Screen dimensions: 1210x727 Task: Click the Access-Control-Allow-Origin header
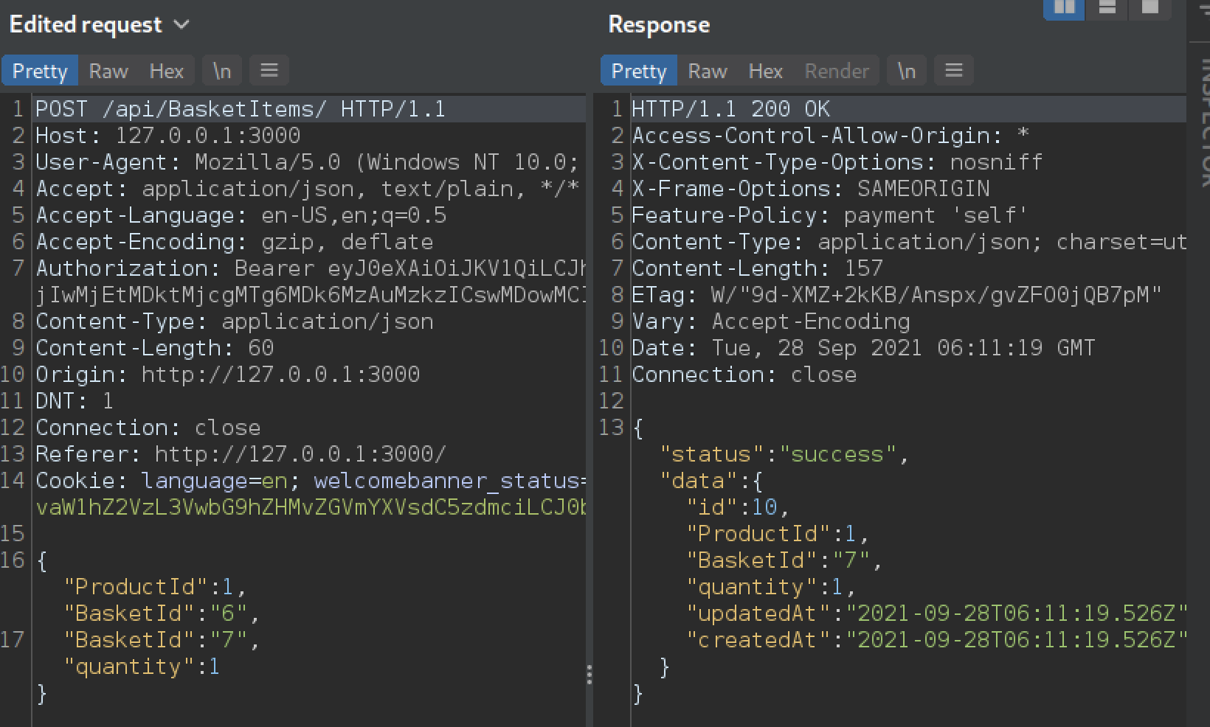coord(831,136)
